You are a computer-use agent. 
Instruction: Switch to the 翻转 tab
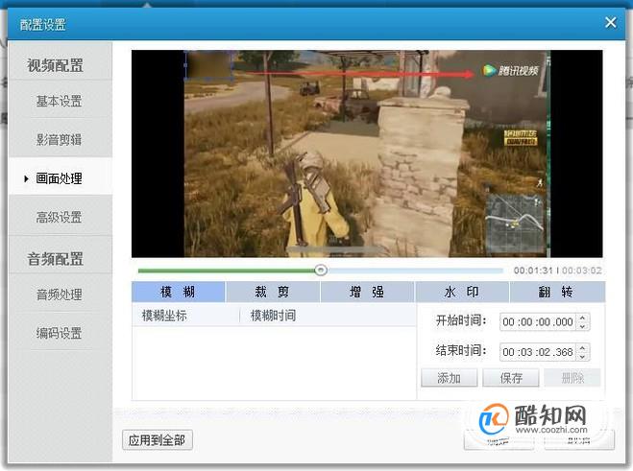click(557, 292)
